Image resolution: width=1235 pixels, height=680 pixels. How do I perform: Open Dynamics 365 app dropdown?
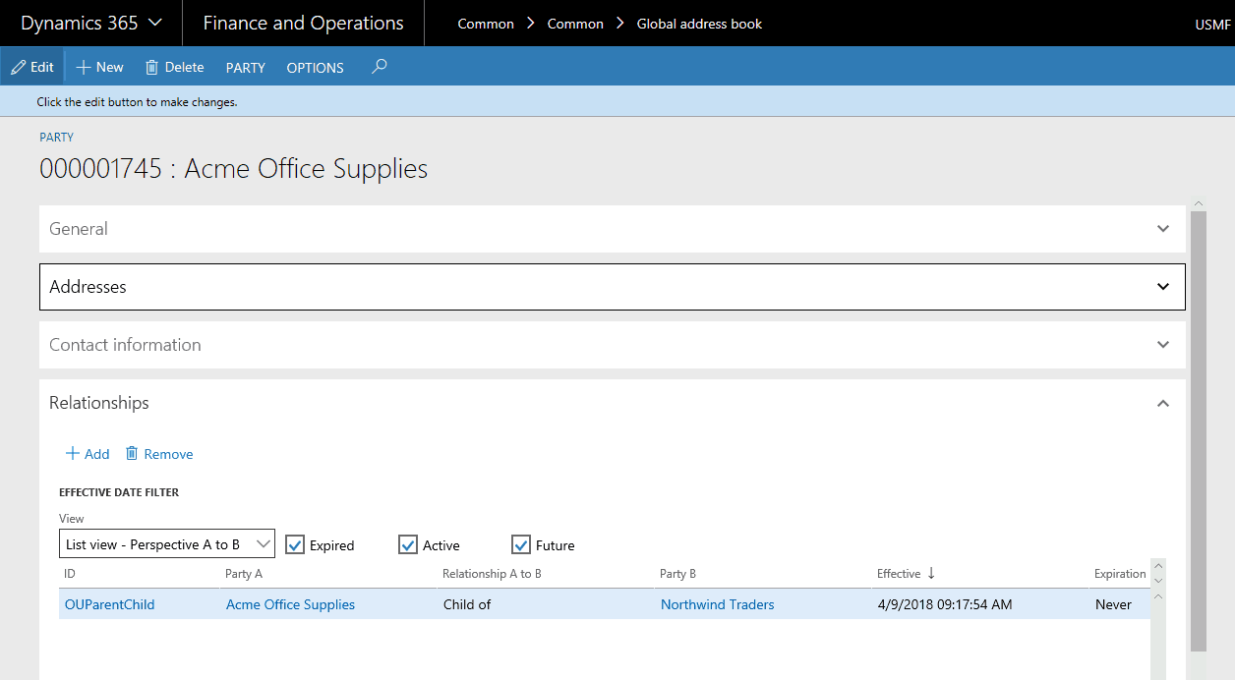(90, 23)
